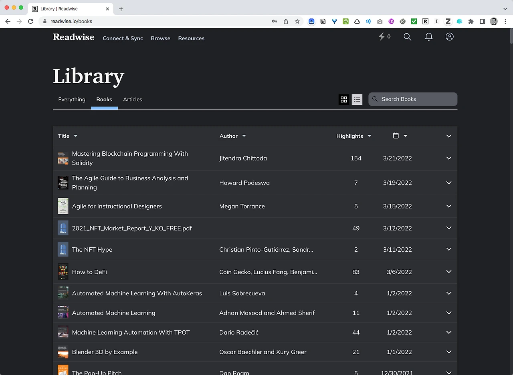The height and width of the screenshot is (375, 513).
Task: Open the password key icon in address bar
Action: pyautogui.click(x=275, y=21)
